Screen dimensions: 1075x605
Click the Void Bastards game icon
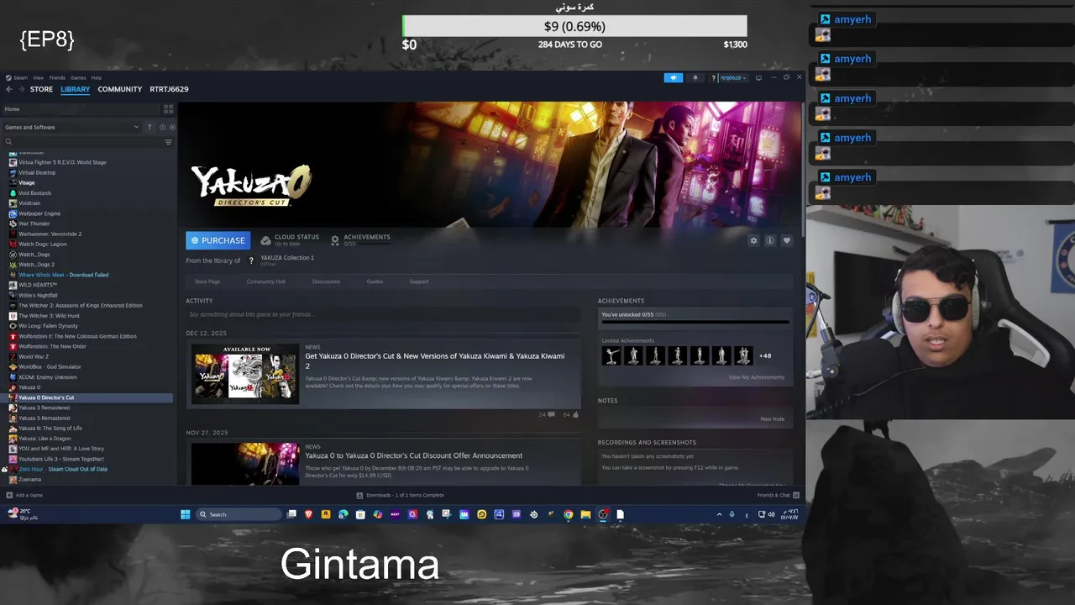coord(13,193)
